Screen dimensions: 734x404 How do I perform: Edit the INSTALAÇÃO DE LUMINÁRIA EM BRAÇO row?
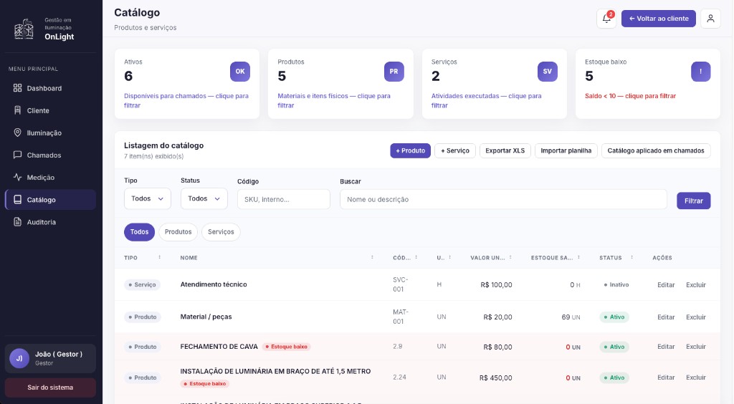666,377
